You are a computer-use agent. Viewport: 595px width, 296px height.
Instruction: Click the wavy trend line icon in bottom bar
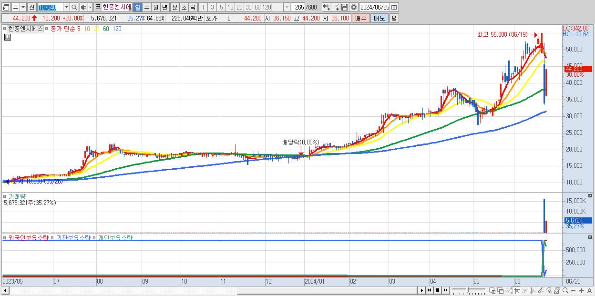(x=525, y=290)
